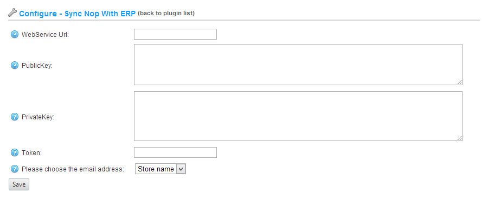
Task: Click inside the PublicKey text area
Action: 298,65
